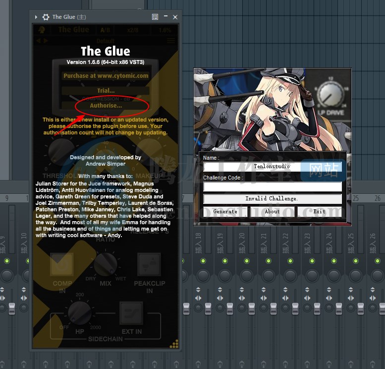Click the bottom routing icon of track 插入 20

click(x=242, y=364)
